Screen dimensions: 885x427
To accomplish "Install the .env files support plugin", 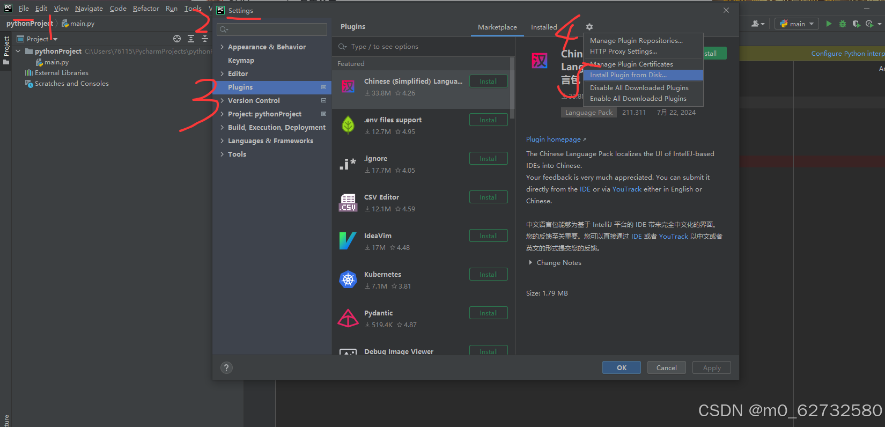I will (x=489, y=120).
